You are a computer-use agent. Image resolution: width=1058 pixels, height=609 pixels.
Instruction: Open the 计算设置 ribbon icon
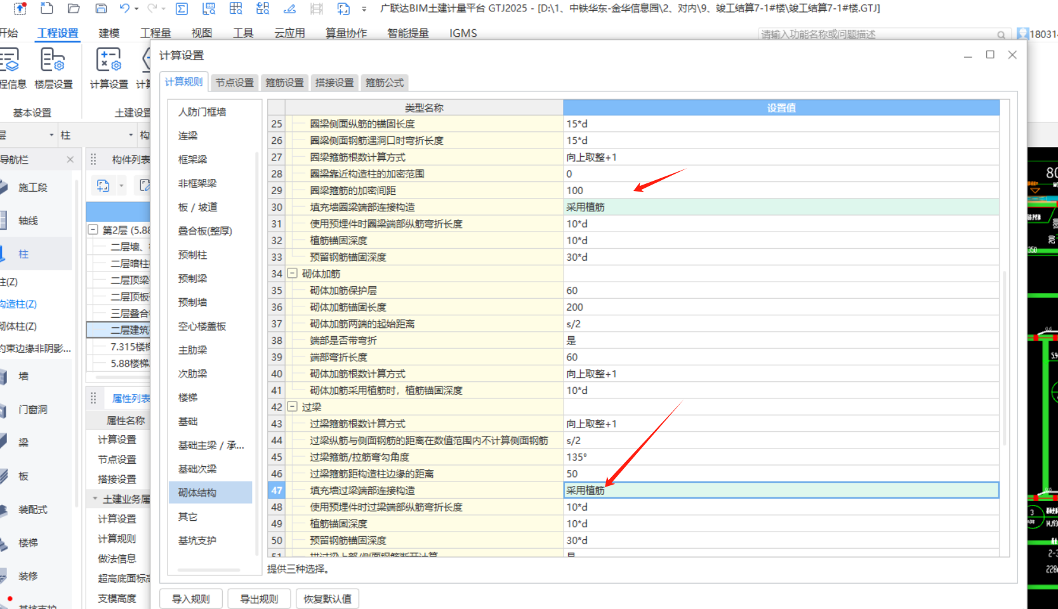(109, 69)
